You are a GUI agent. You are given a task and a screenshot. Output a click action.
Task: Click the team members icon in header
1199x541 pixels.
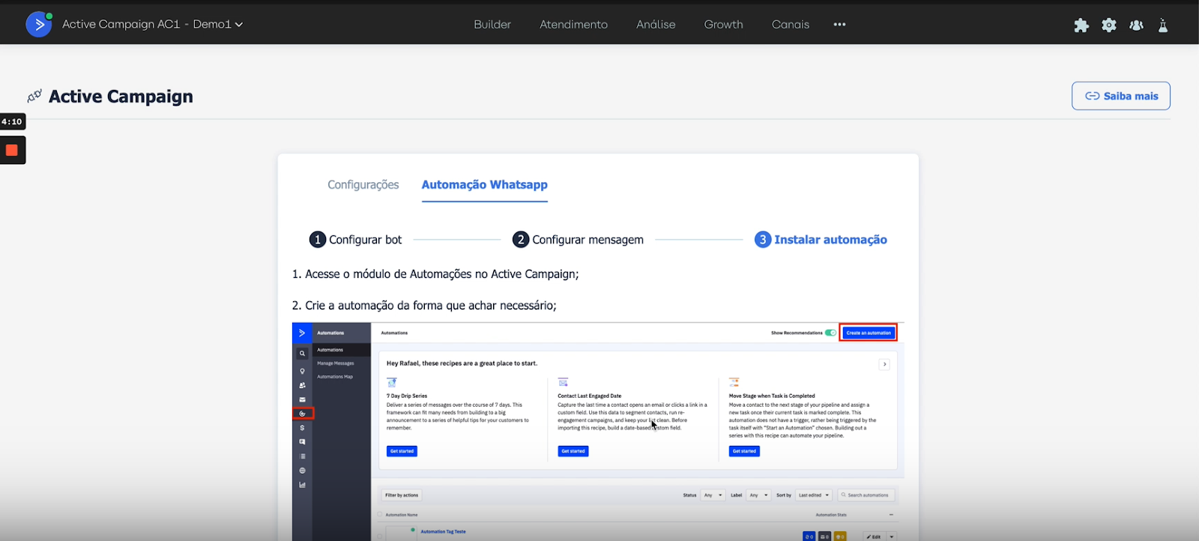point(1136,25)
